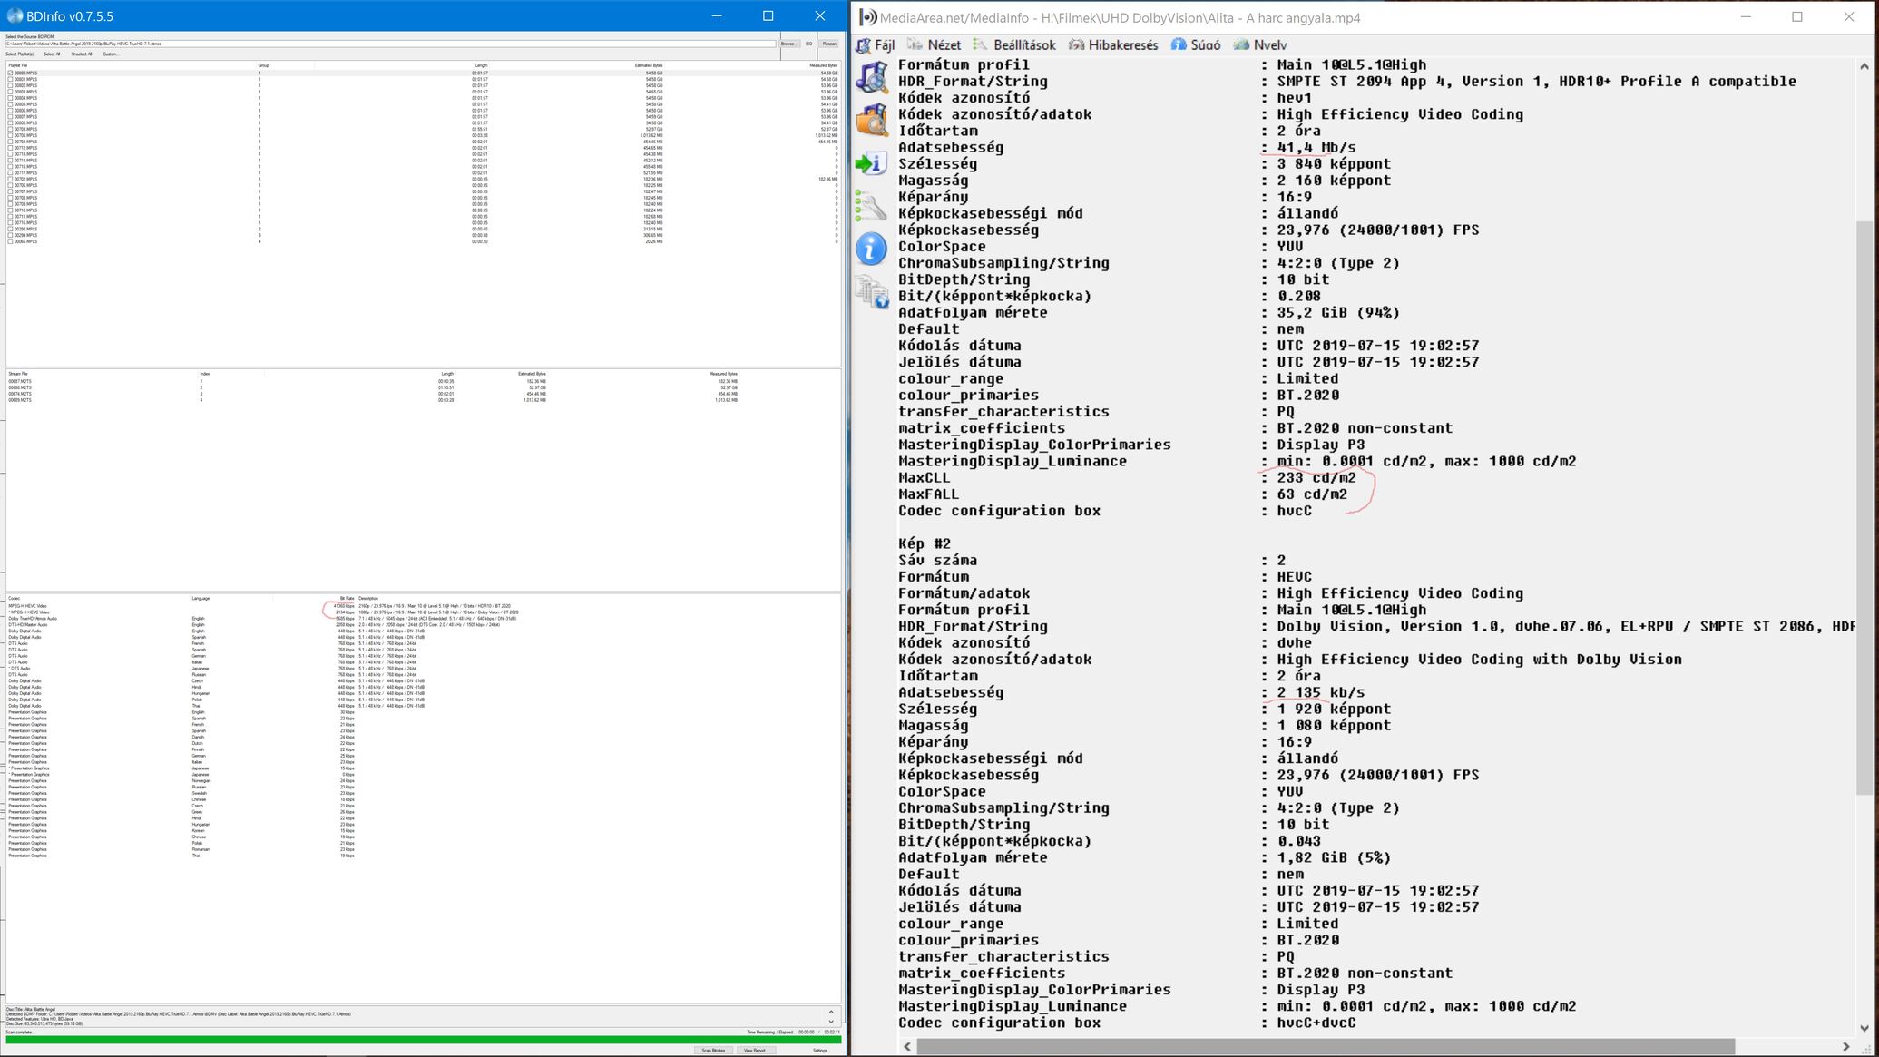1879x1057 pixels.
Task: Check the 00705.MPLS playlist checkbox
Action: [x=10, y=135]
